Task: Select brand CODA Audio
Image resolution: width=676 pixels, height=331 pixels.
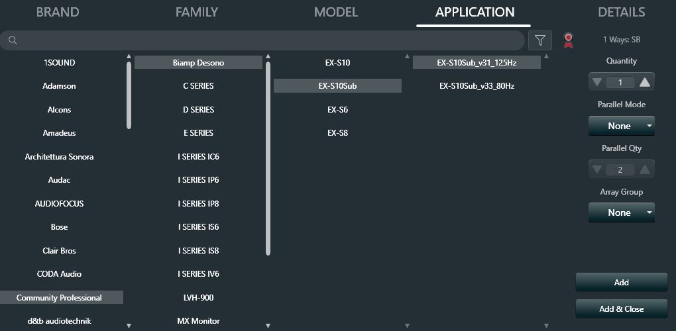Action: click(60, 274)
